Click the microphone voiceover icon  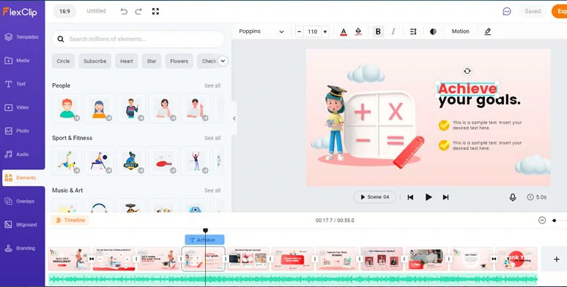point(512,197)
